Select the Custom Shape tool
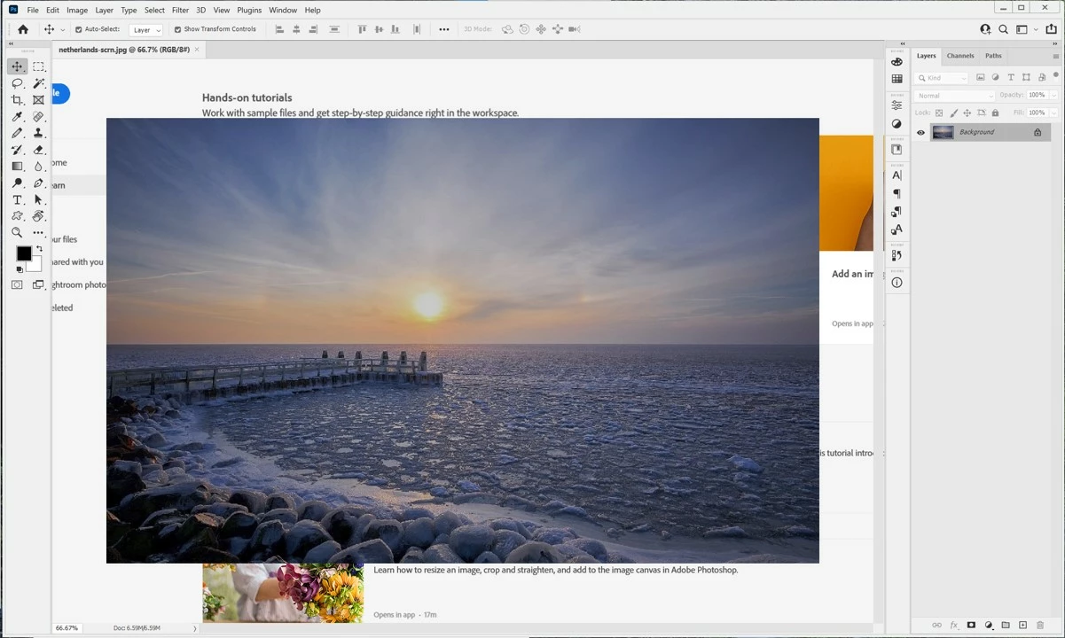The image size is (1065, 638). point(17,216)
